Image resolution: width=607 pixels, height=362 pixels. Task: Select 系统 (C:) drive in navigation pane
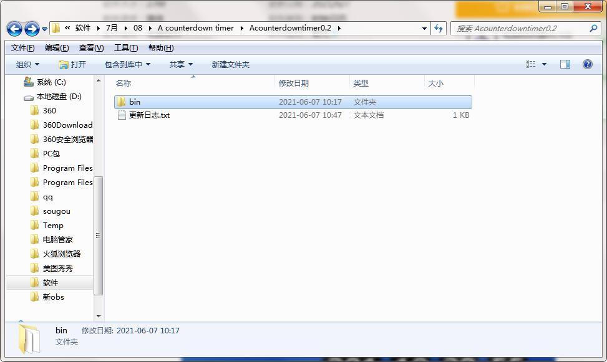[44, 82]
